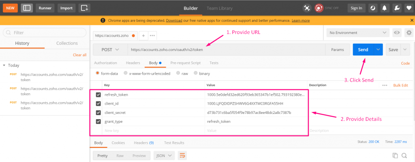Dismiss the Chrome apps deprecation banner

point(412,20)
